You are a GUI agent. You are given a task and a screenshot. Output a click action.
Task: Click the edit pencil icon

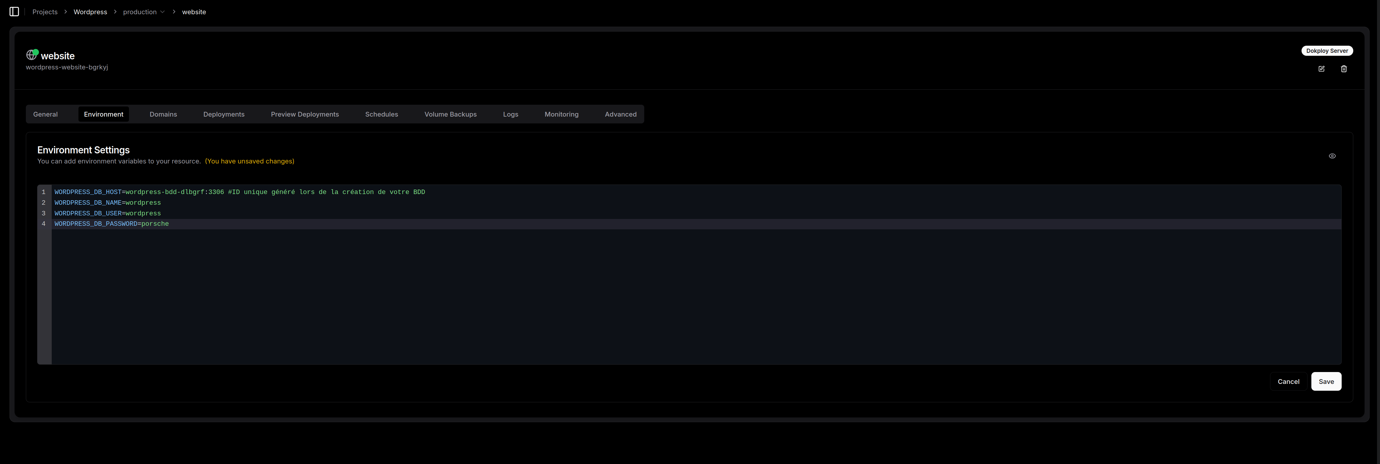(x=1321, y=69)
